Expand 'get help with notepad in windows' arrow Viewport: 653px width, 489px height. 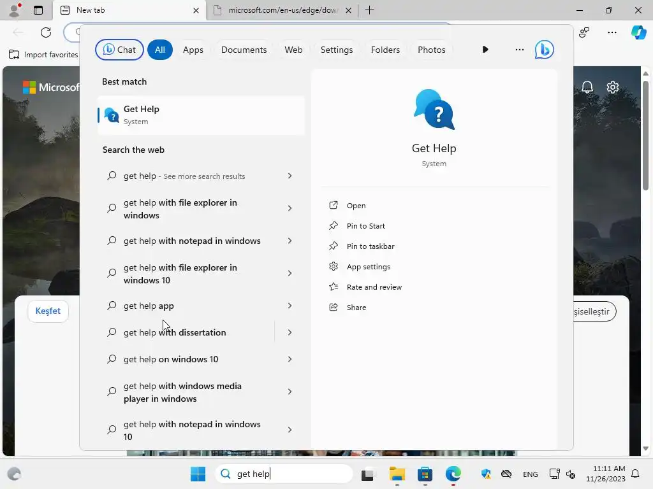[x=290, y=241]
